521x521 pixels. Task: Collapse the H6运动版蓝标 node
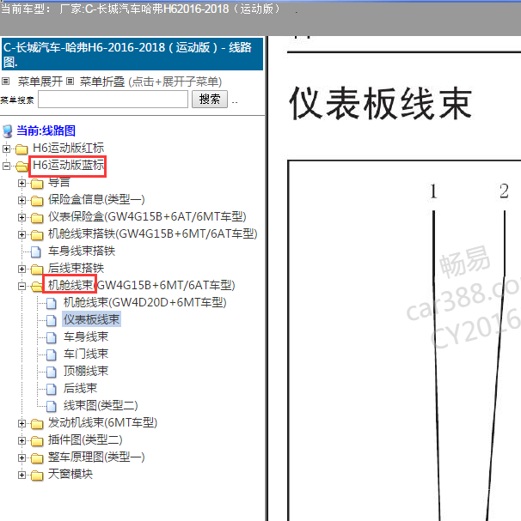[x=6, y=166]
